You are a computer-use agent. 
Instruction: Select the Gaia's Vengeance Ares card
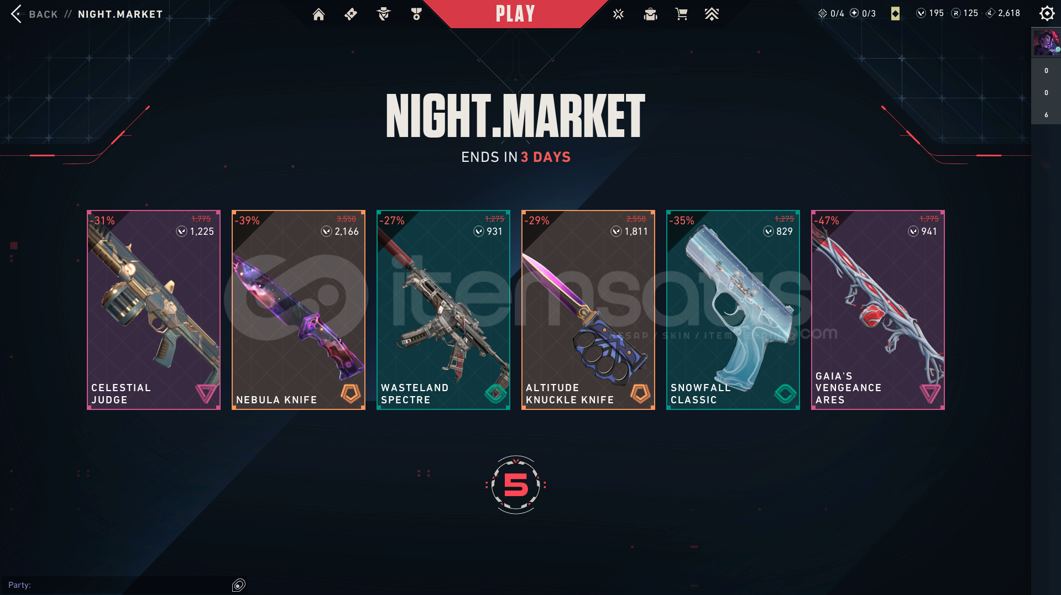coord(878,310)
